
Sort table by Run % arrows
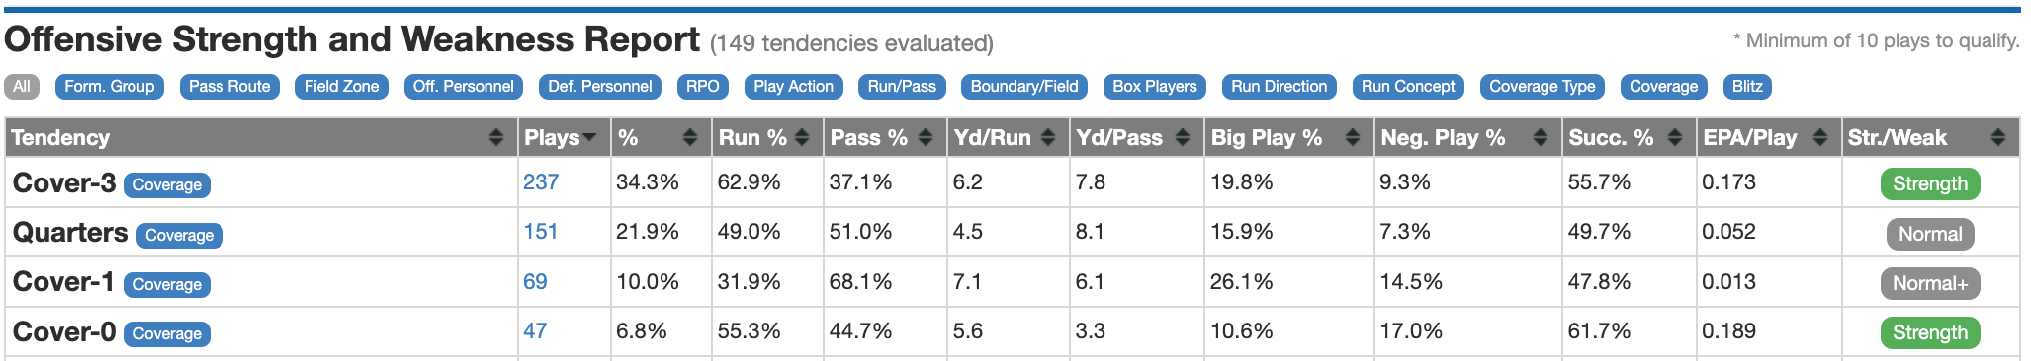[802, 138]
